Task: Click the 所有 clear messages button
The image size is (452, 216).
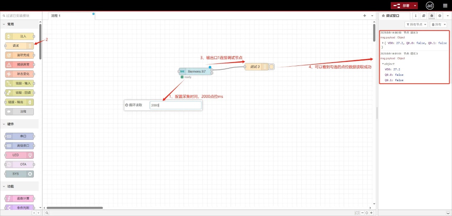Action: 438,25
